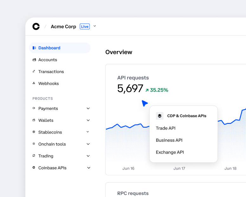
Task: Click the Jun 17 axis label
Action: 179,168
